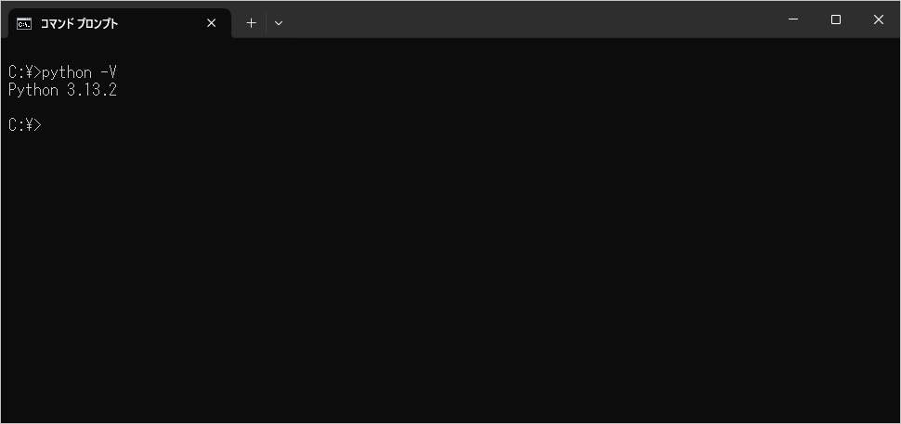Click the empty terminal area below the prompt

[x=446, y=278]
